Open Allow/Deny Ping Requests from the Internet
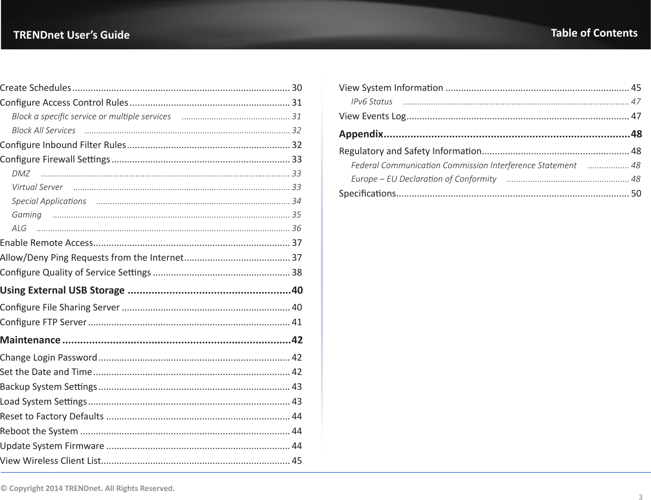Image resolution: width=651 pixels, height=500 pixels. (x=151, y=258)
